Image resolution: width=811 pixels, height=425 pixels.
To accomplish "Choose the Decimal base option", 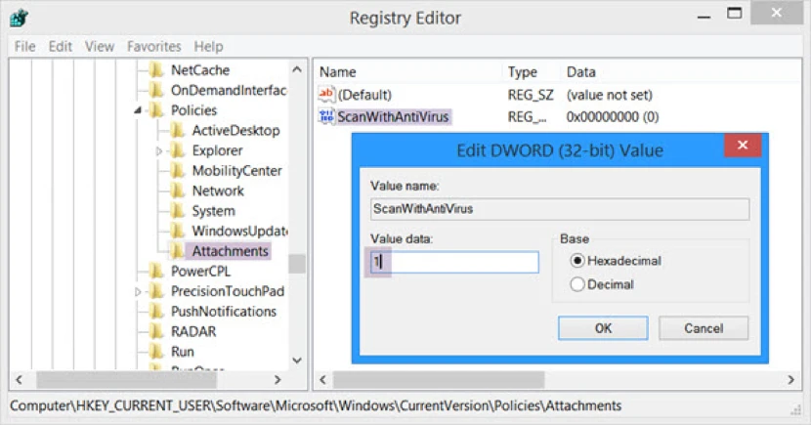I will point(577,285).
